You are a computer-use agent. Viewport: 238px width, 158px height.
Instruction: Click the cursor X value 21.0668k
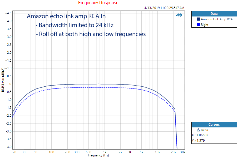200,135
